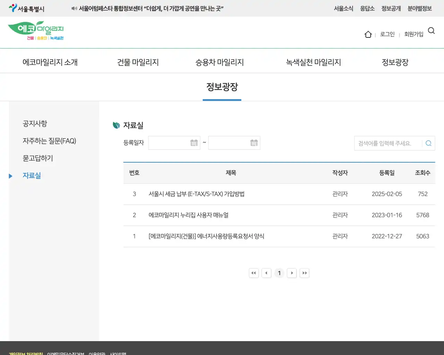Click the 로그인 link
This screenshot has width=444, height=355.
pyautogui.click(x=387, y=34)
